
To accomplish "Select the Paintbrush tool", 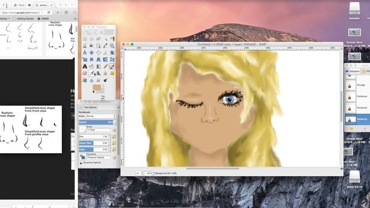I will click(x=112, y=66).
